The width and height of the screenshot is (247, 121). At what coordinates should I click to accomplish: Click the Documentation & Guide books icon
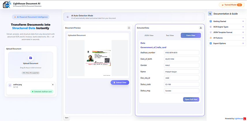[x=210, y=14]
